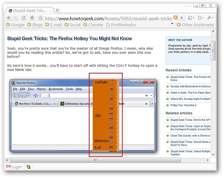223x177 pixels.
Task: Click the MEET THE AUTHOR box heading
Action: coord(180,40)
